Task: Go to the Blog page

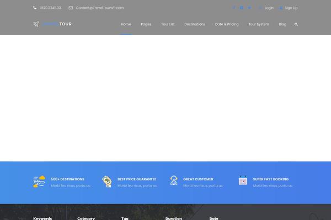Action: pos(282,24)
